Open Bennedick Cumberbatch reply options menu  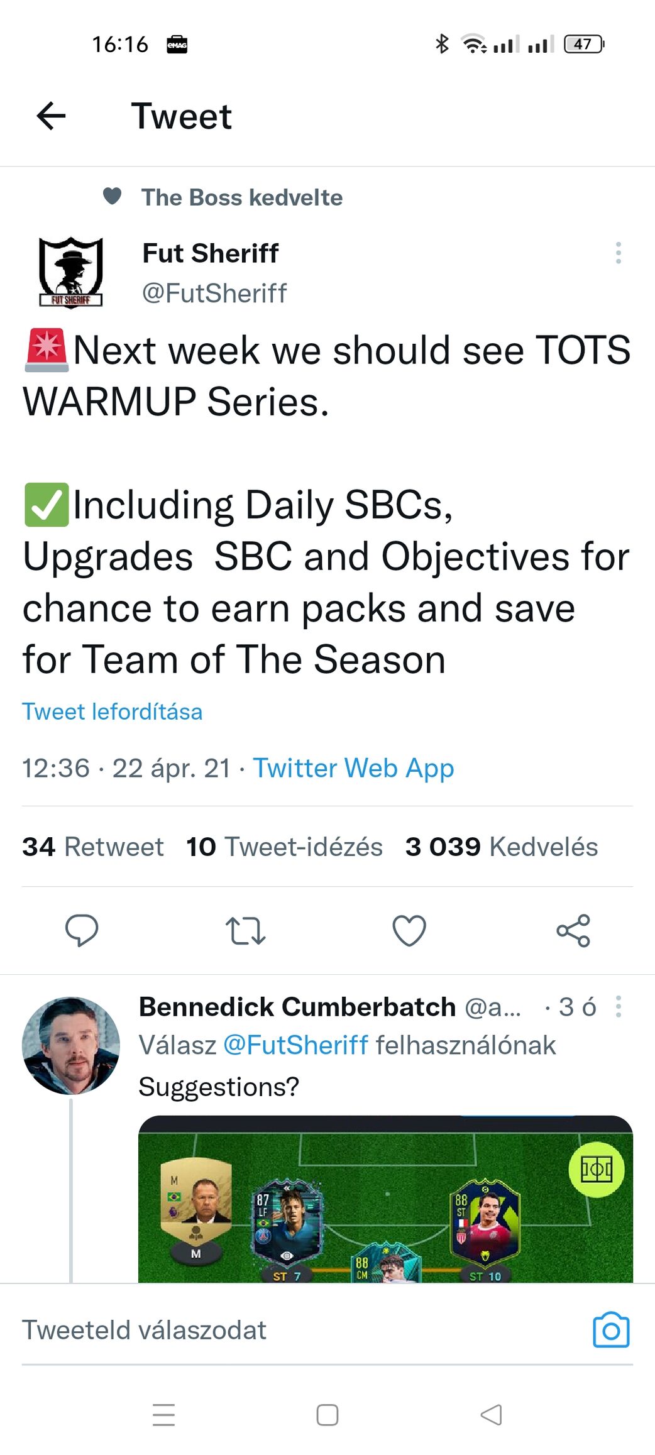click(x=619, y=1006)
